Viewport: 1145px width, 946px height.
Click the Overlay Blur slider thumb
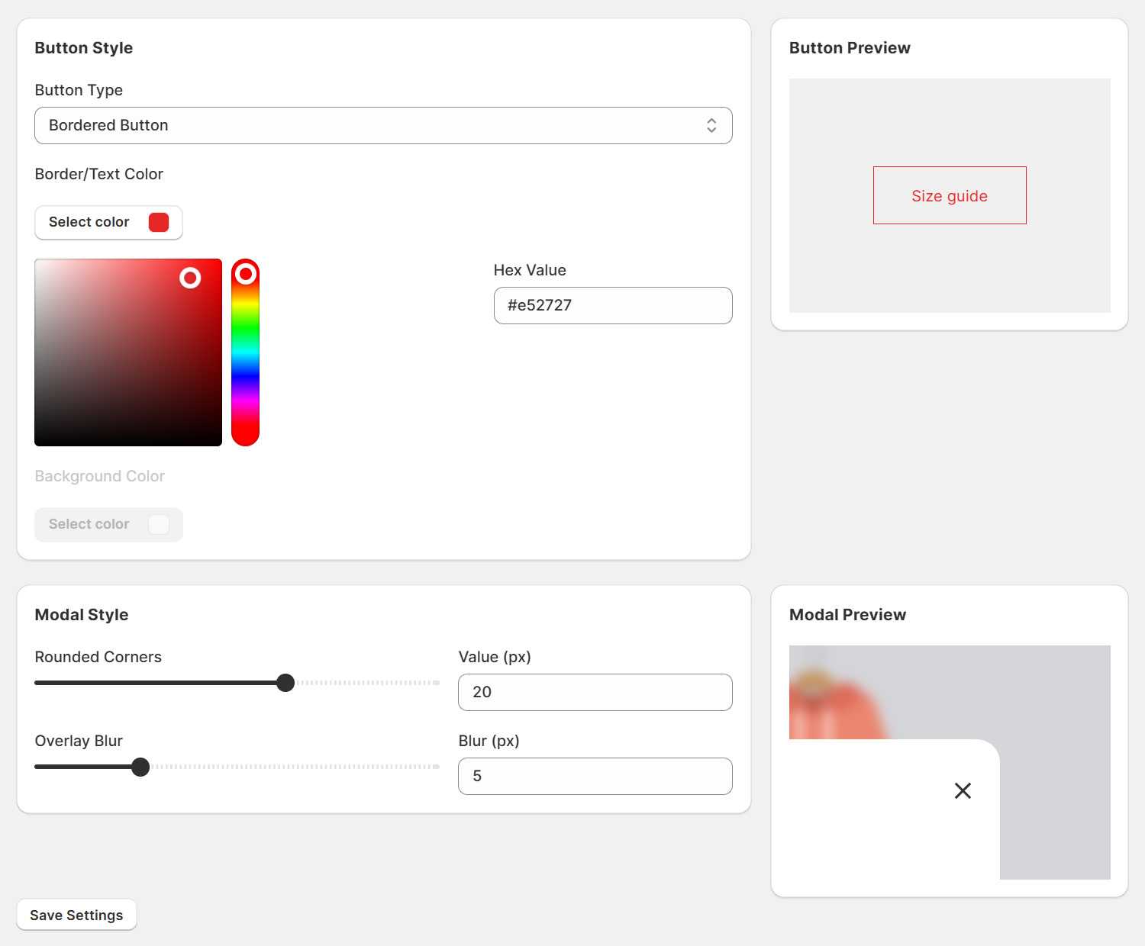[140, 767]
